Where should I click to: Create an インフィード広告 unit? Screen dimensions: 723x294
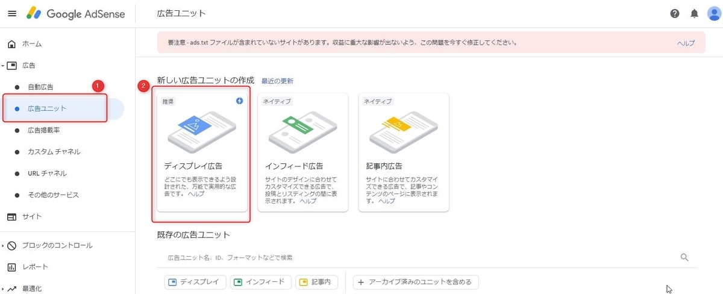point(302,152)
